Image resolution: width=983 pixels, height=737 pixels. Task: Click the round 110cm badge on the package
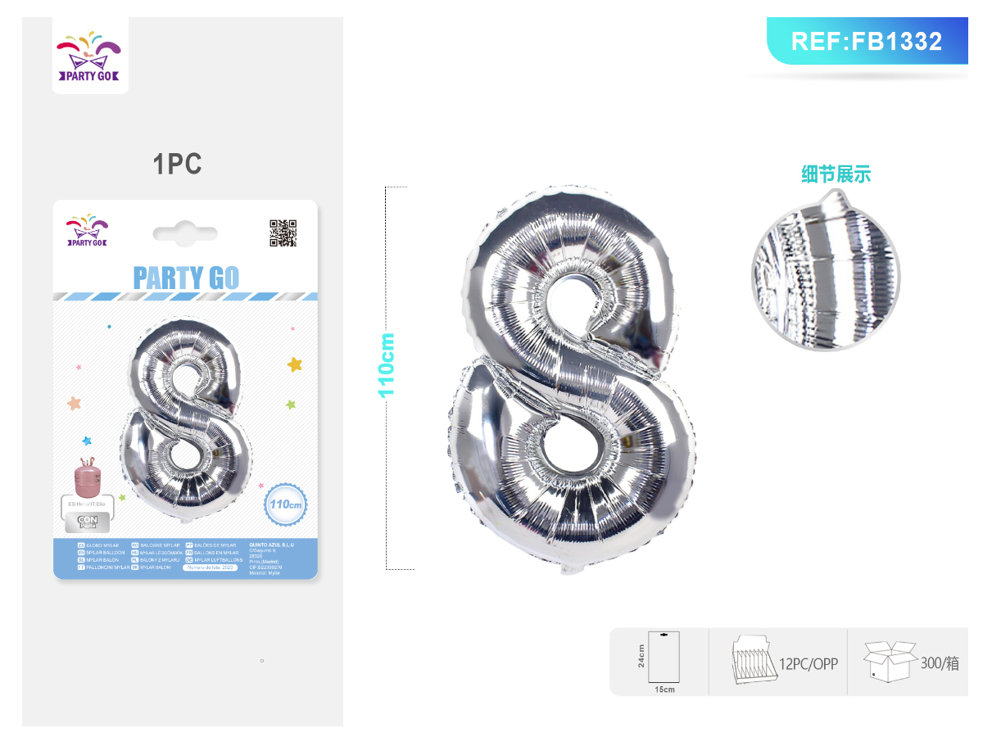pyautogui.click(x=285, y=505)
